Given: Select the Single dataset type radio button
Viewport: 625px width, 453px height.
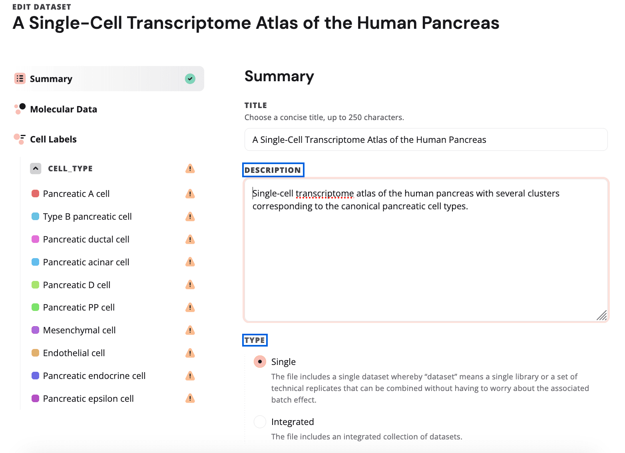Looking at the screenshot, I should [260, 361].
